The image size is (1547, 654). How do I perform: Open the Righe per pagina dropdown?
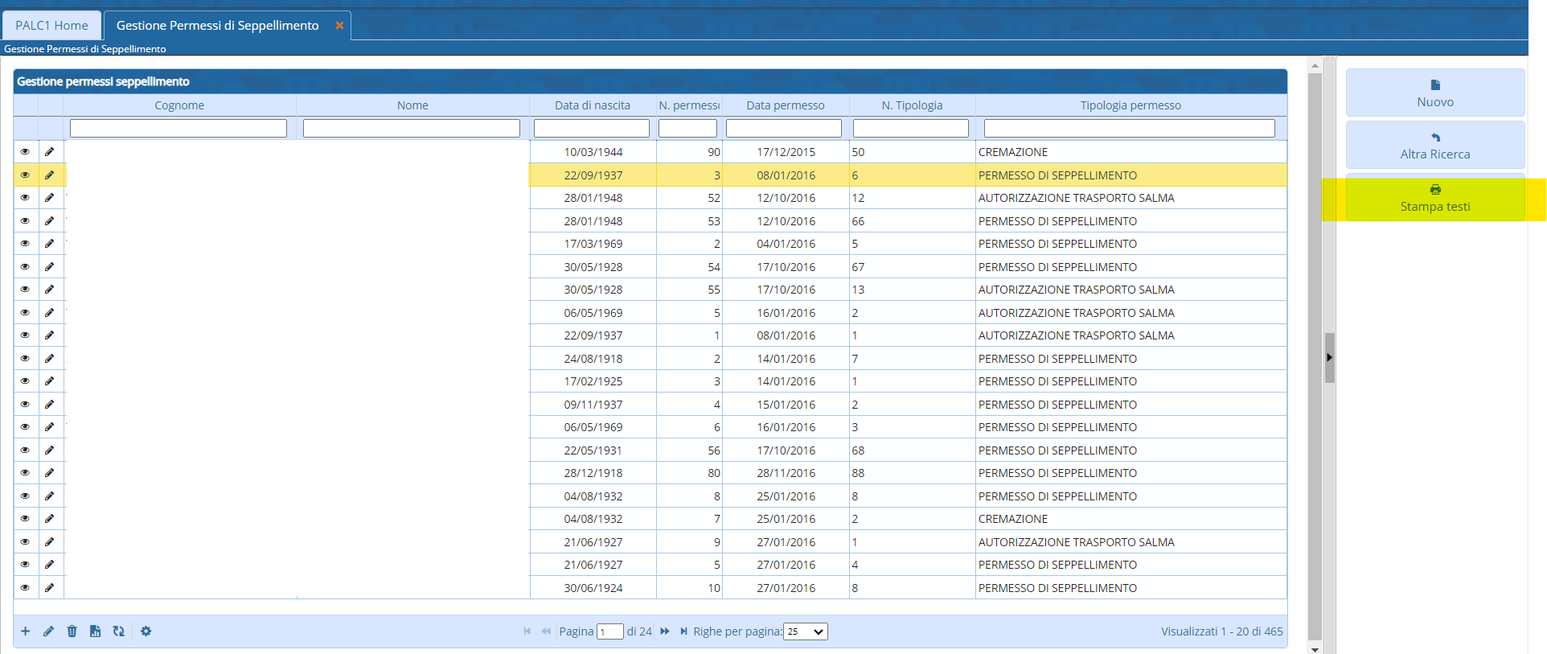pyautogui.click(x=805, y=631)
